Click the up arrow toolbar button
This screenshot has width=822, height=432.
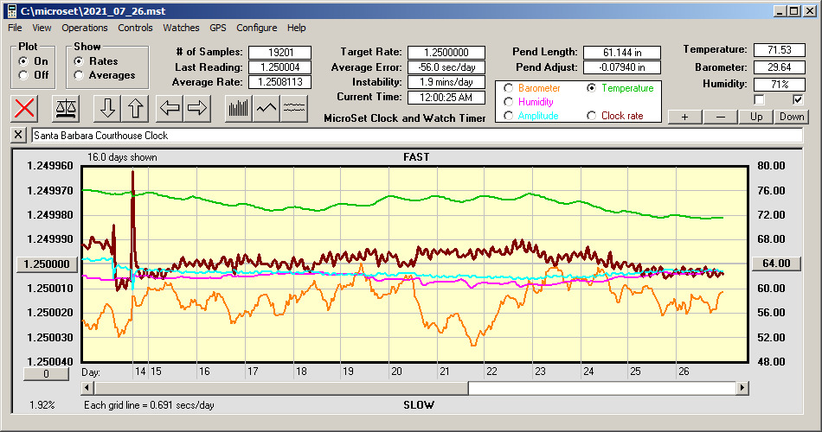135,108
